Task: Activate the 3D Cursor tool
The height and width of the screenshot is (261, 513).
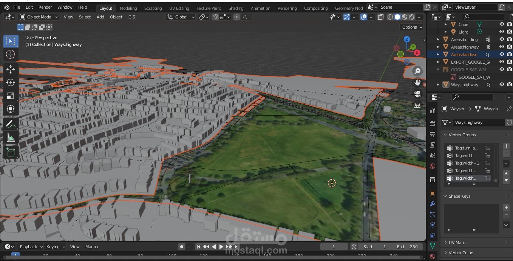Action: coord(11,54)
